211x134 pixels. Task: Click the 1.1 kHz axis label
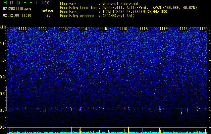[x=3, y=44]
